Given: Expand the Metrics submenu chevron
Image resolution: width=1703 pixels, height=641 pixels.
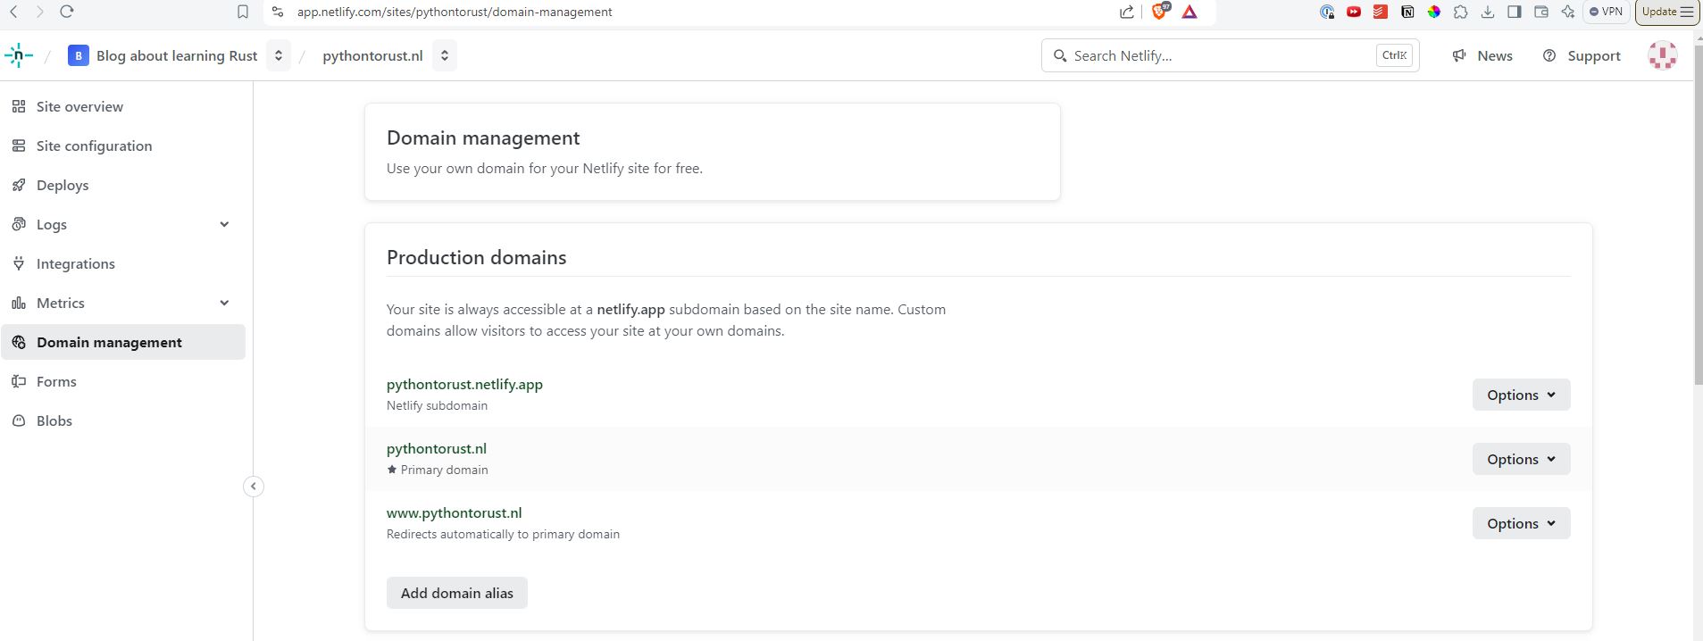Looking at the screenshot, I should [224, 303].
